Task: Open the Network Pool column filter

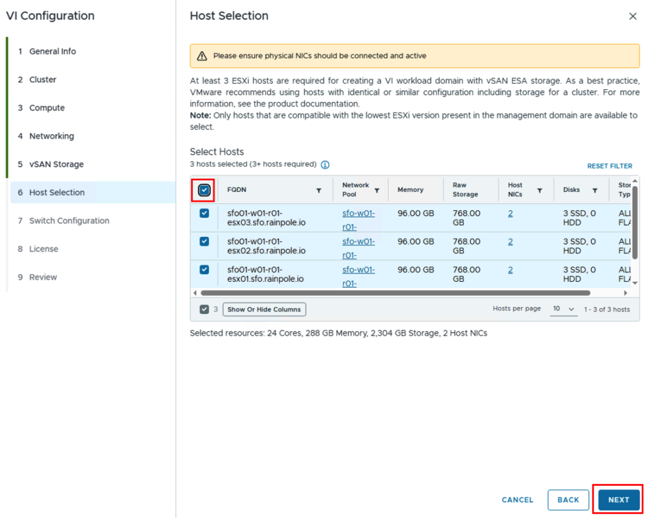Action: 377,191
